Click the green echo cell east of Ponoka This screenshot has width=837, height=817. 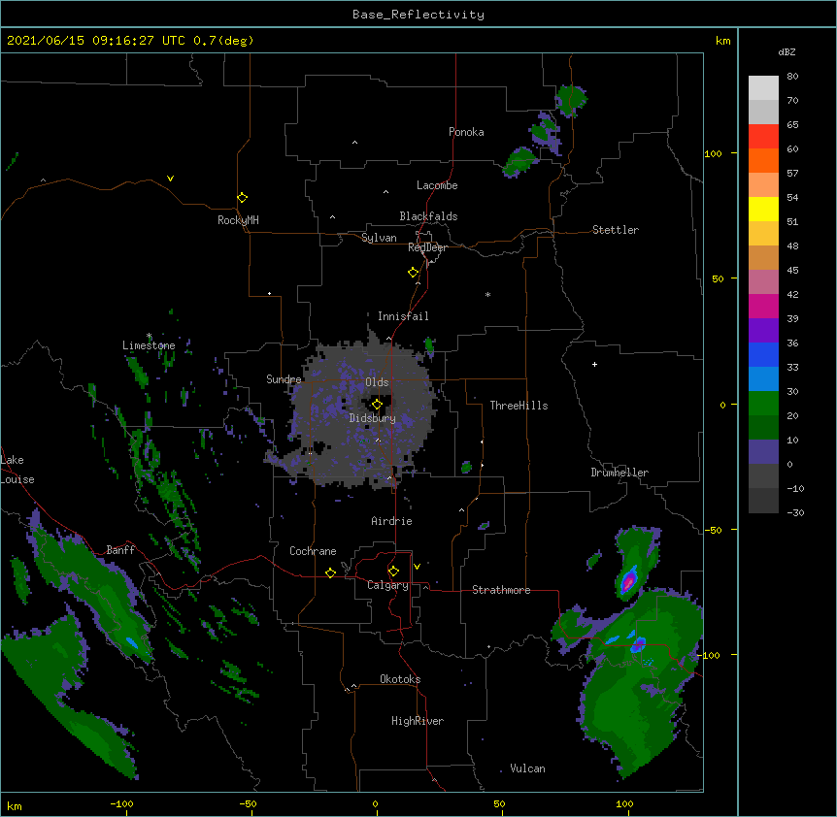(x=571, y=99)
